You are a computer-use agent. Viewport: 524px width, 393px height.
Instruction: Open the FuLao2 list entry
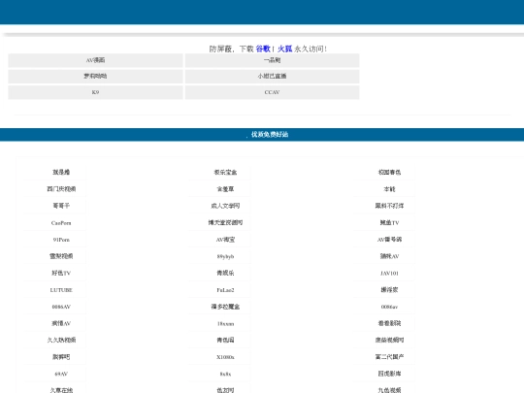(225, 290)
